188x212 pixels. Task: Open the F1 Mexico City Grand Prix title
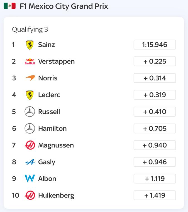point(64,6)
